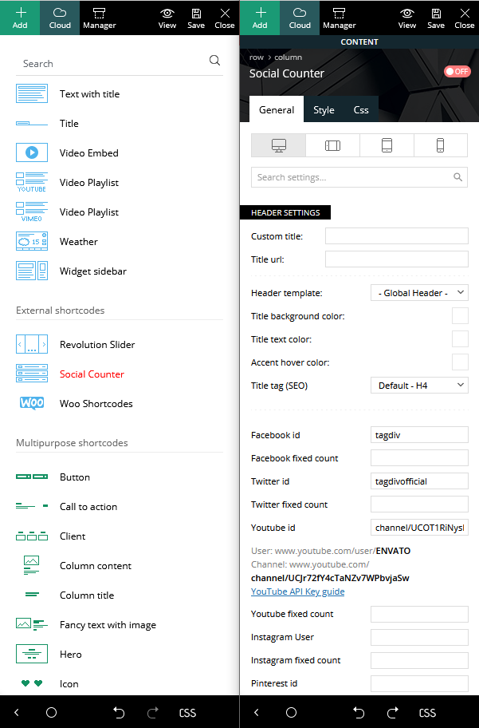The image size is (479, 728).
Task: Click the Facebook id field
Action: click(419, 435)
